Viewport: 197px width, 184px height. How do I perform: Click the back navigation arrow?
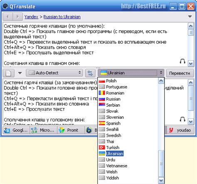point(8,17)
